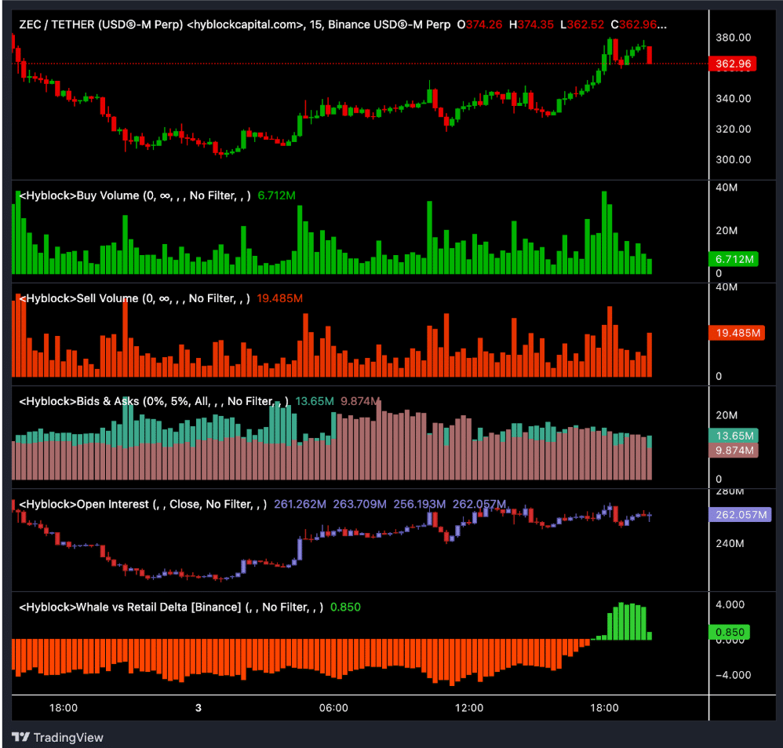Click the 12:00 time axis label

[x=468, y=707]
